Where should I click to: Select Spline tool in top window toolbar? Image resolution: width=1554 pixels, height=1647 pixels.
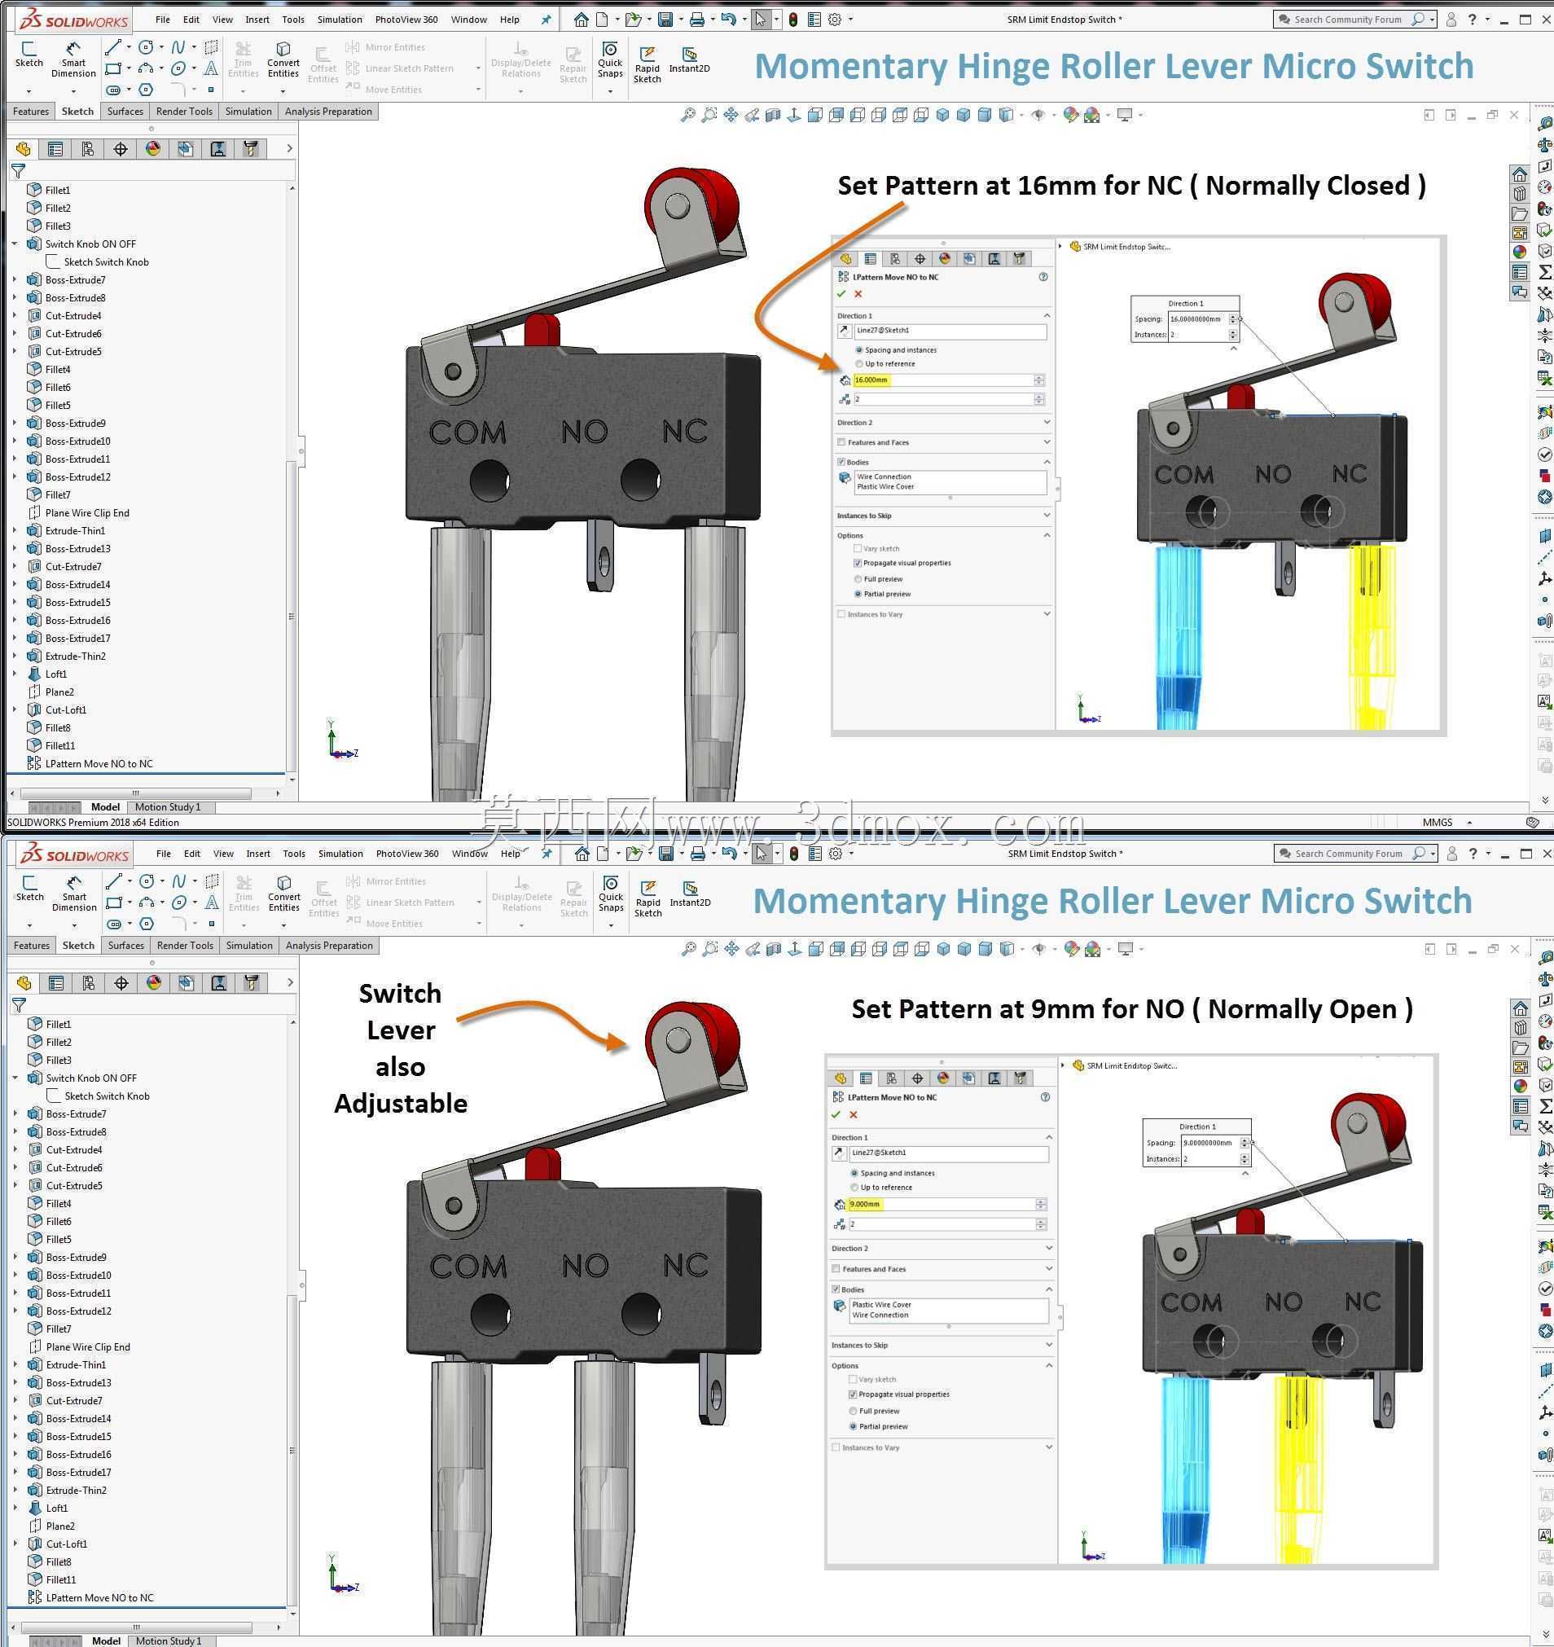178,47
